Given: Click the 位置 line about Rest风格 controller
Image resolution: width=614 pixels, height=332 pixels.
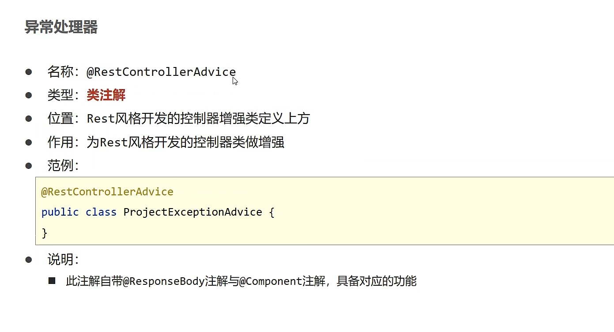Looking at the screenshot, I should [179, 119].
